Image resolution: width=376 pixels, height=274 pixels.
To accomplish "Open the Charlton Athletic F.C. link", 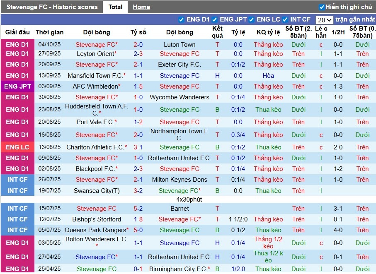I will click(96, 147).
